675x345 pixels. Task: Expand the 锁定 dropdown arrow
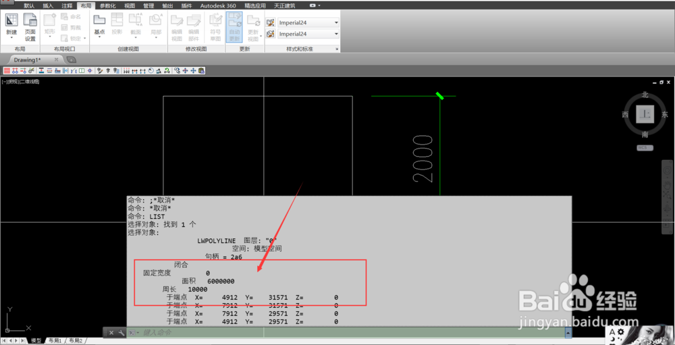pyautogui.click(x=85, y=38)
